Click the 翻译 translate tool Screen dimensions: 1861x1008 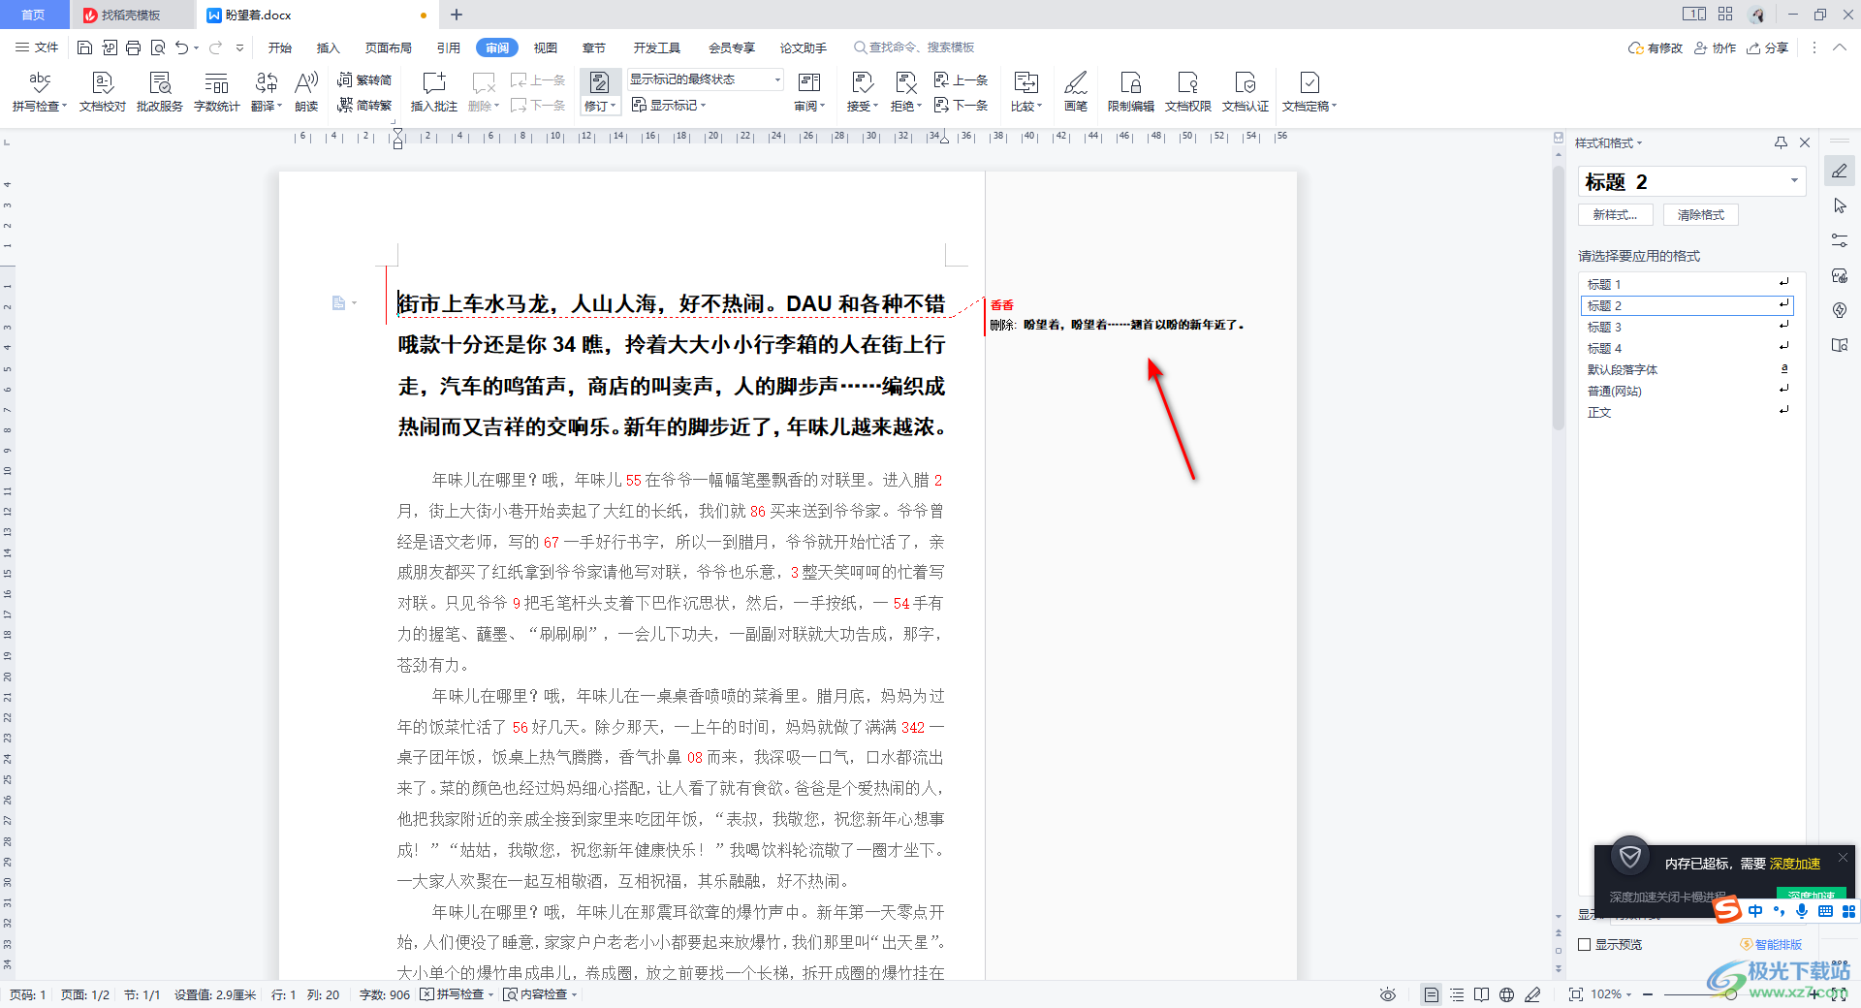click(265, 90)
